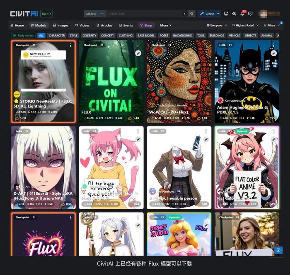Viewport: 290px width, 275px height.
Task: Switch to the Articles tab
Action: point(104,25)
